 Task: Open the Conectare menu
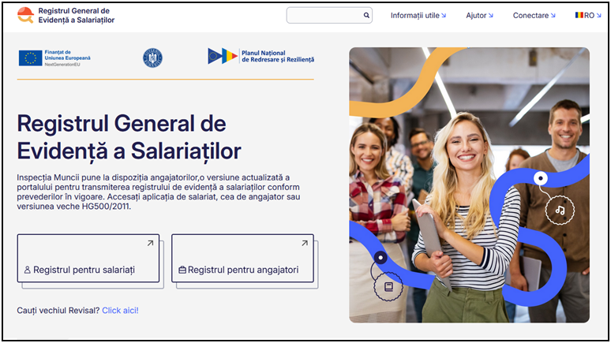534,16
